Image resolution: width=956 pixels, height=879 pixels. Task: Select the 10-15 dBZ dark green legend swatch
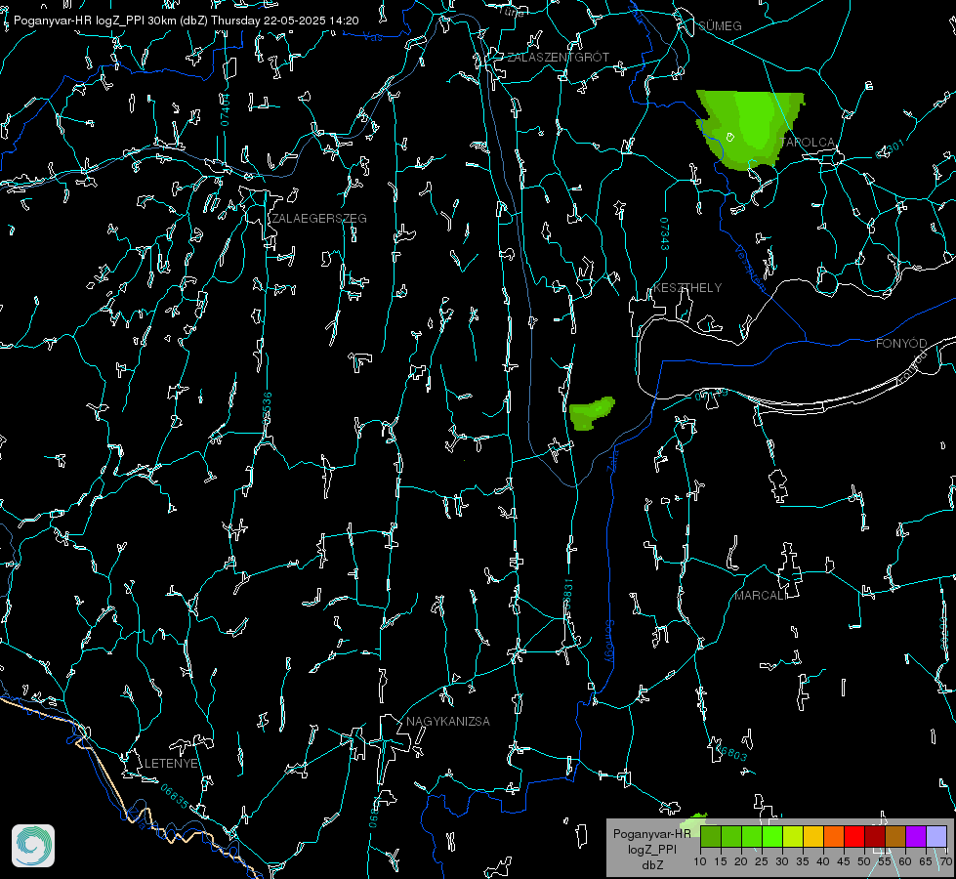711,836
